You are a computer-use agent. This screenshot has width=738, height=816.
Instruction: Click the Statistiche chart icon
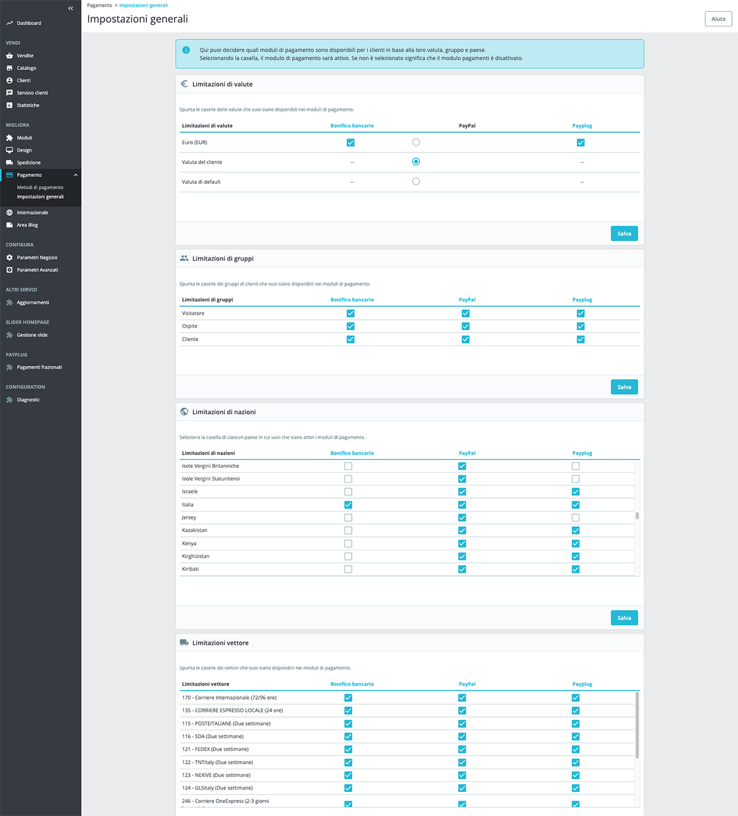[9, 105]
